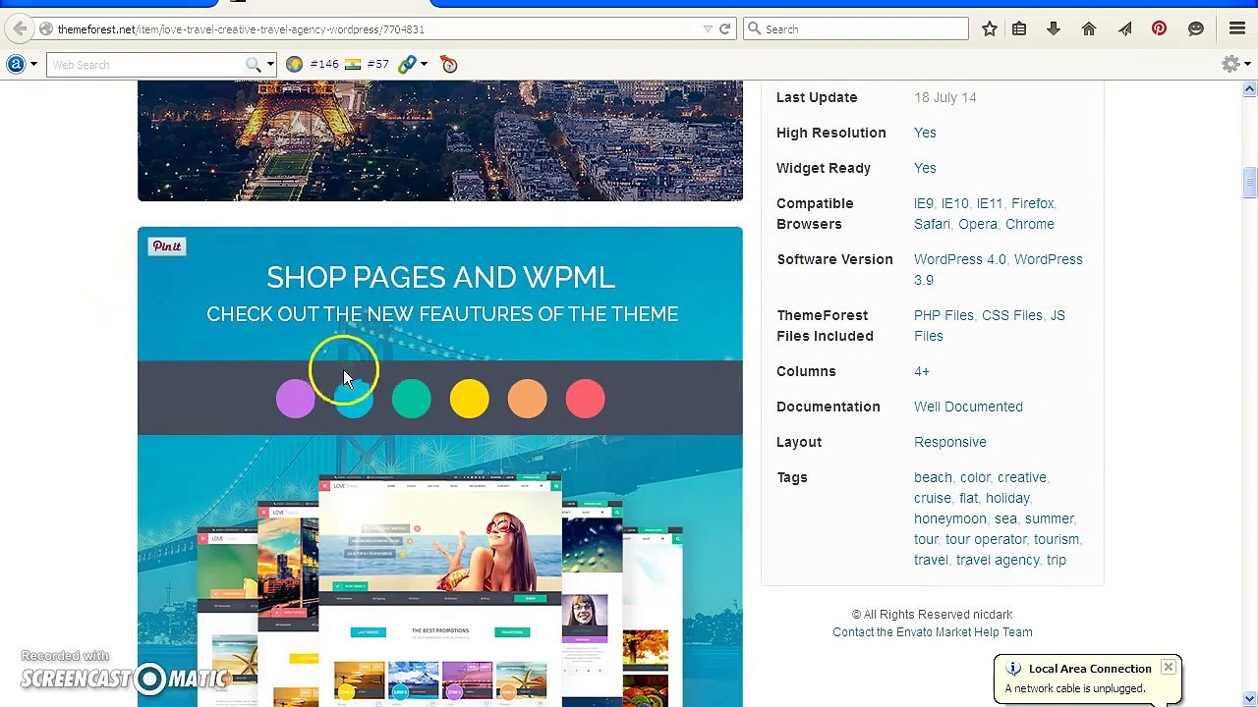
Task: Open the tour operator tag link
Action: pos(986,539)
